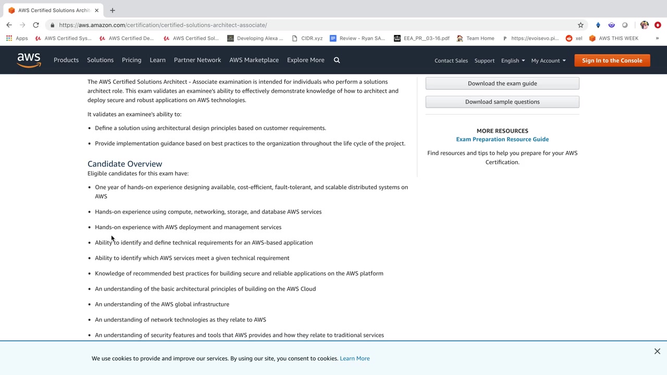Click Learn More in the cookie notice
The image size is (667, 375).
pyautogui.click(x=355, y=358)
